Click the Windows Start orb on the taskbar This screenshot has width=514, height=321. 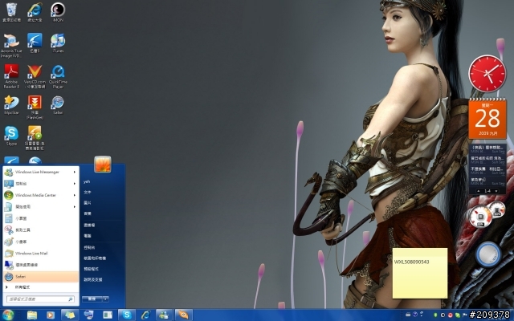(8, 315)
